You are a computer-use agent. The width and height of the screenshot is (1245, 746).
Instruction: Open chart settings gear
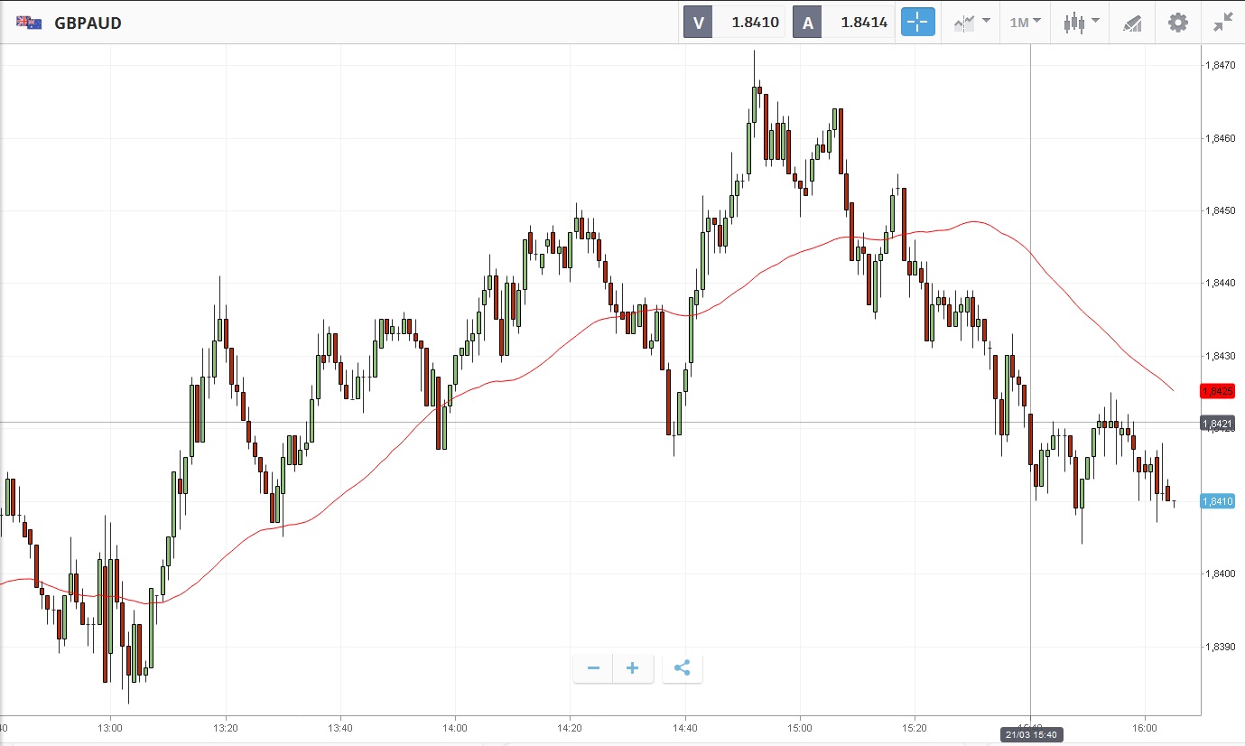1178,23
